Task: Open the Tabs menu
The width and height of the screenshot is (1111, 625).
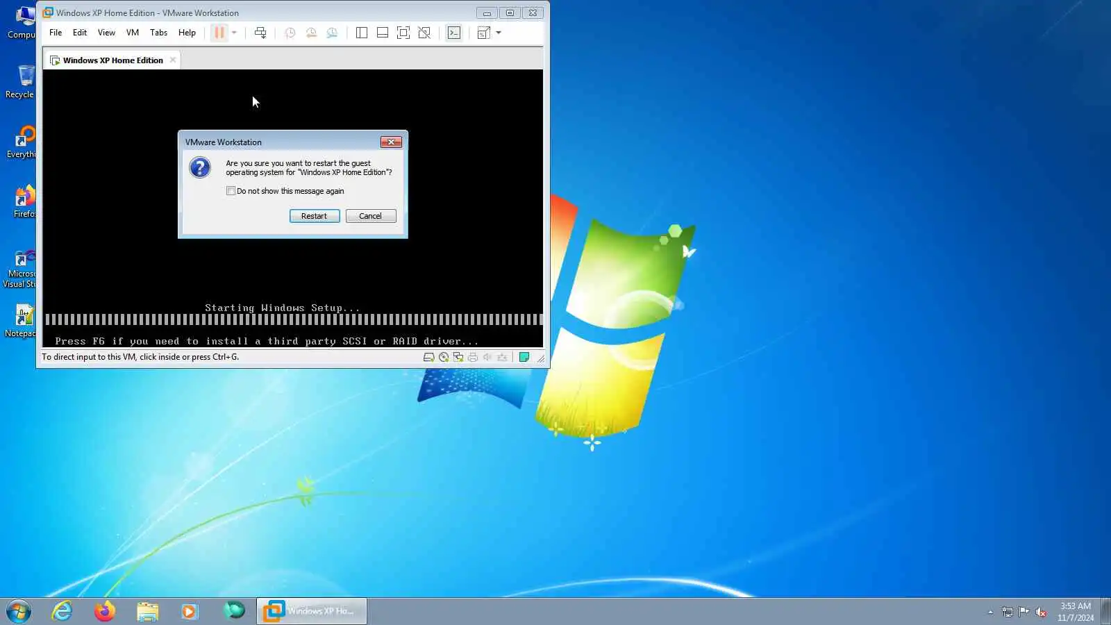Action: [x=158, y=33]
